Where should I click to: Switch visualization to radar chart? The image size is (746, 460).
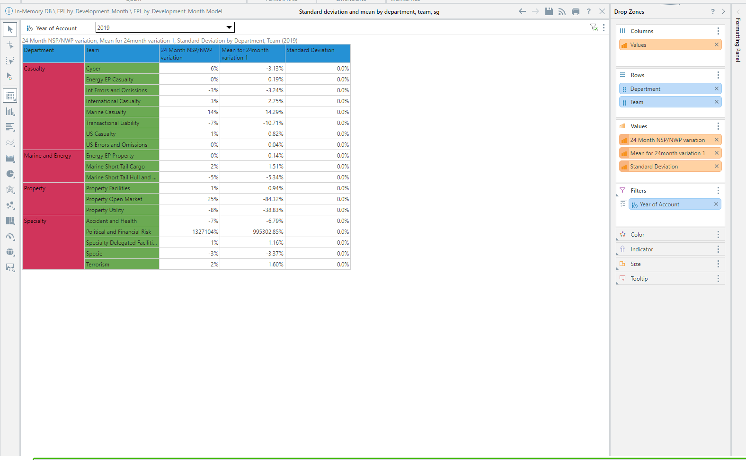point(10,190)
